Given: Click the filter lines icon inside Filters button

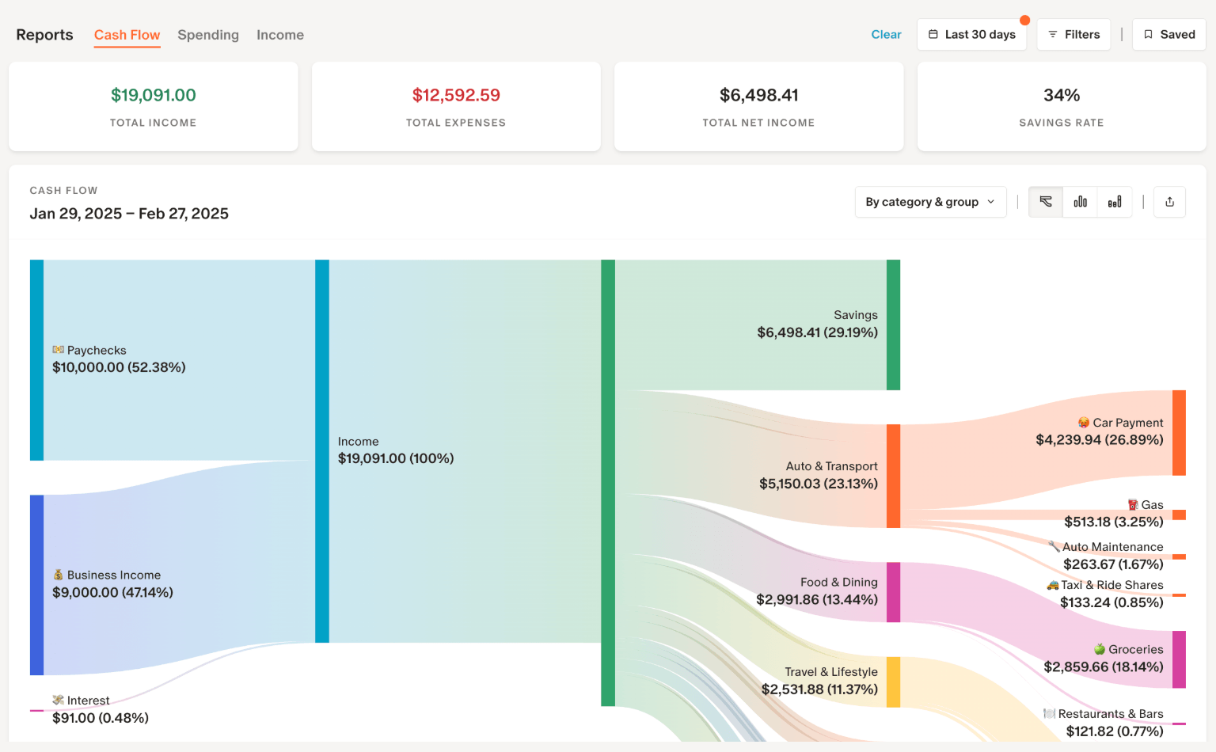Looking at the screenshot, I should pyautogui.click(x=1052, y=34).
